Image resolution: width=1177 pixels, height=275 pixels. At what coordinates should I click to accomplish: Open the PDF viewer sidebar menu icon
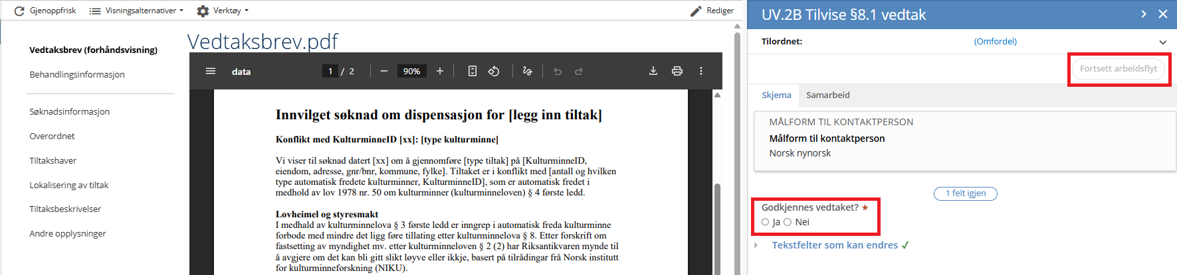tap(211, 71)
